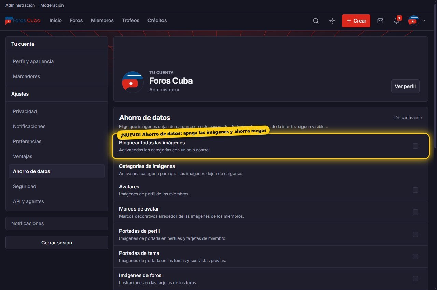Open the Ventajas settings section
437x290 pixels.
[x=57, y=156]
